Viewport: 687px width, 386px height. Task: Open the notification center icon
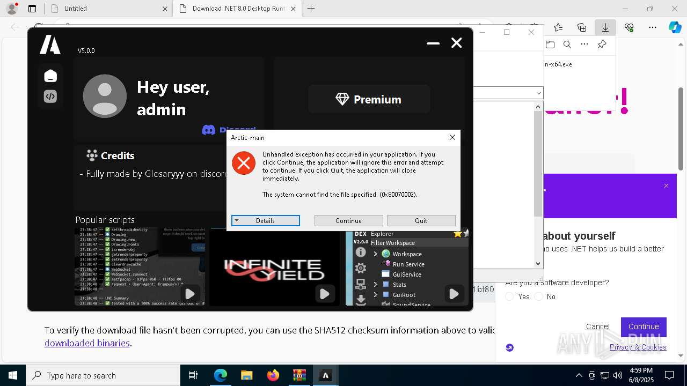669,375
